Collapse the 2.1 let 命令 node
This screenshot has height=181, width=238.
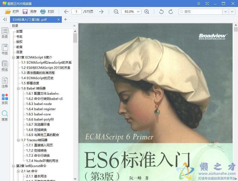click(x=18, y=171)
